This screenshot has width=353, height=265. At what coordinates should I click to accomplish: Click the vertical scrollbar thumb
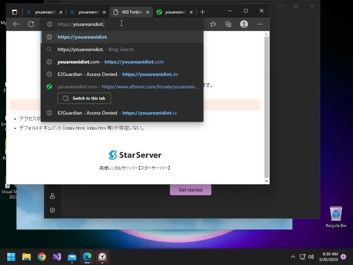[266, 107]
